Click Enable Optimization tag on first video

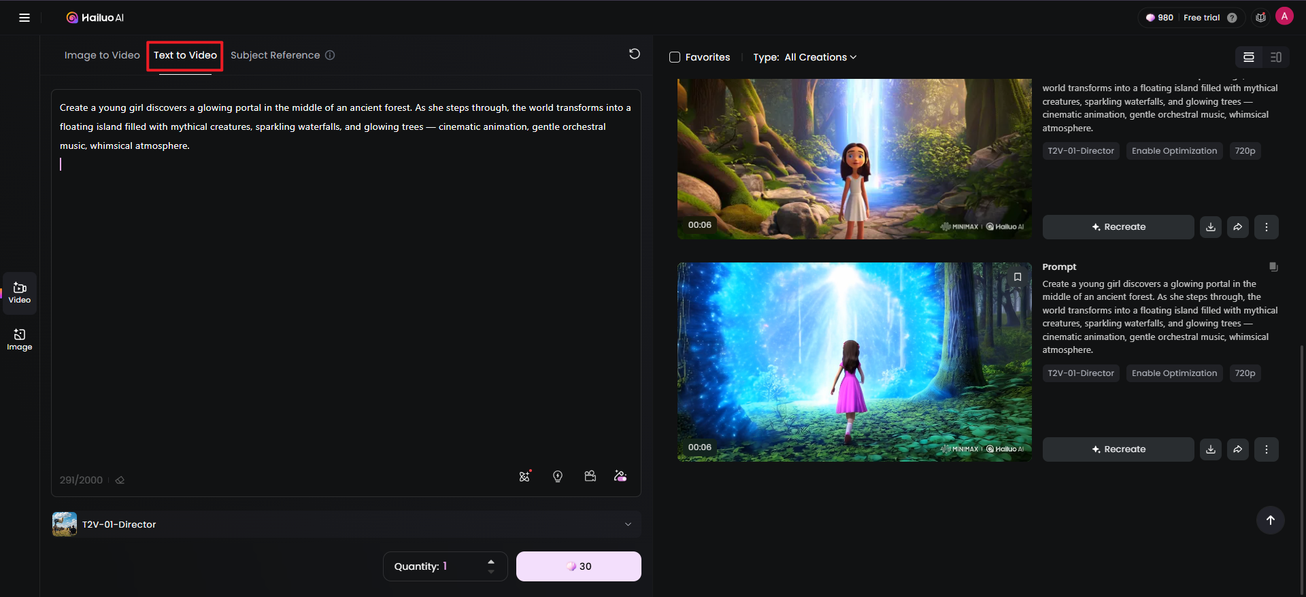(1174, 151)
